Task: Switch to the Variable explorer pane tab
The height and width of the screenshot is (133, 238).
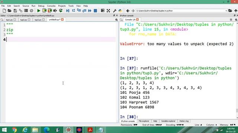Action: tap(168, 121)
